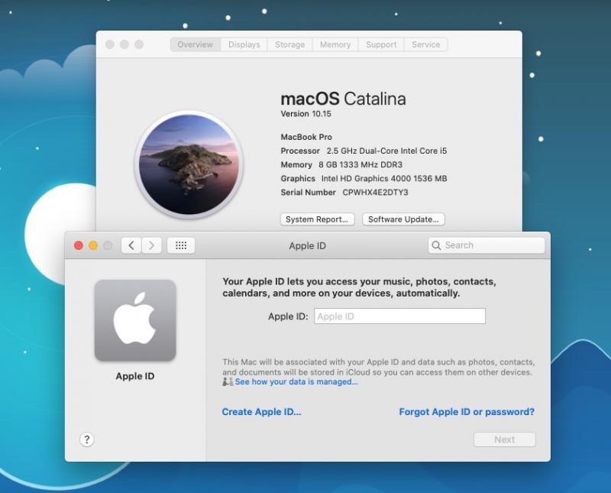Open the Displays tab in About This Mac

point(244,44)
